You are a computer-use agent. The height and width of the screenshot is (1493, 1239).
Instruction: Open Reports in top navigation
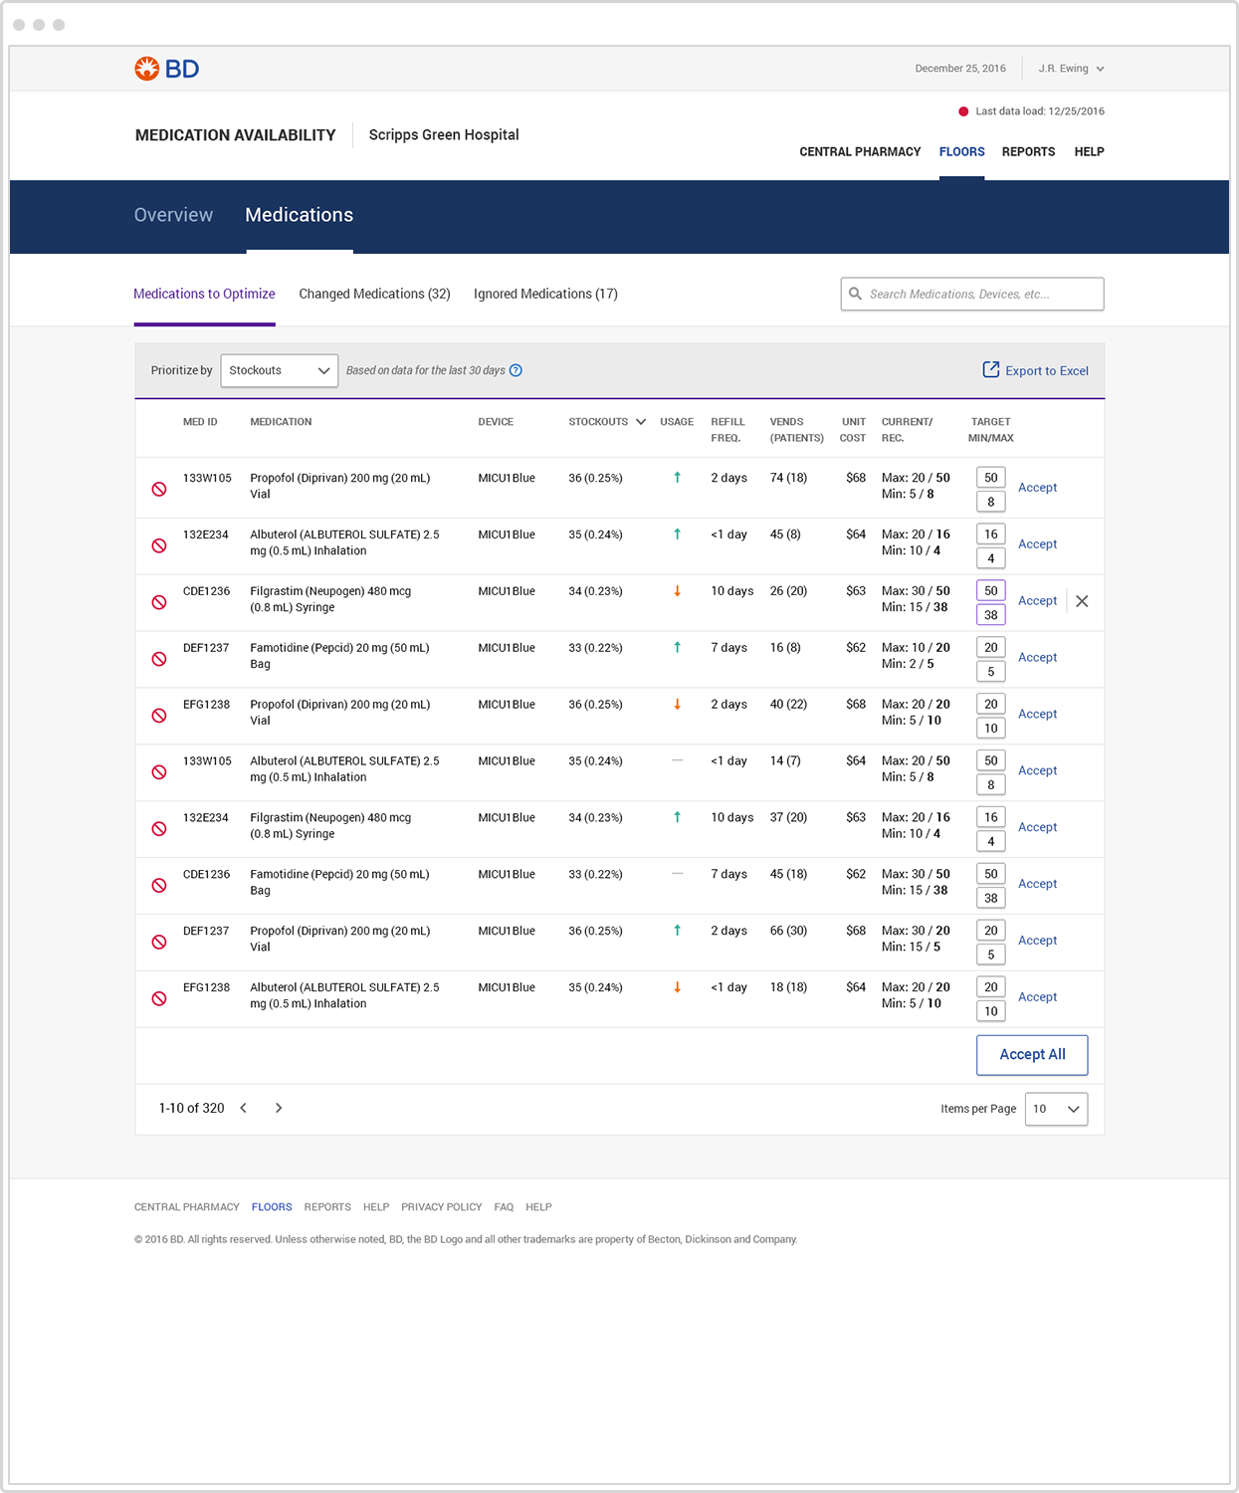[x=1028, y=152]
